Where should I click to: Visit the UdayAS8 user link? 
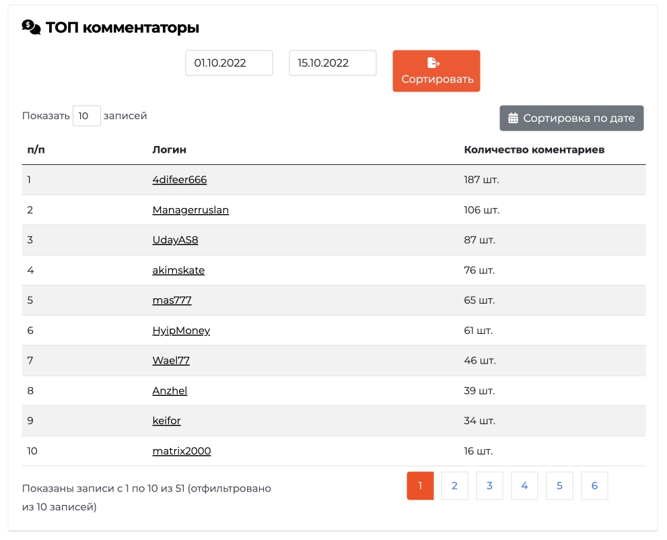pos(175,240)
